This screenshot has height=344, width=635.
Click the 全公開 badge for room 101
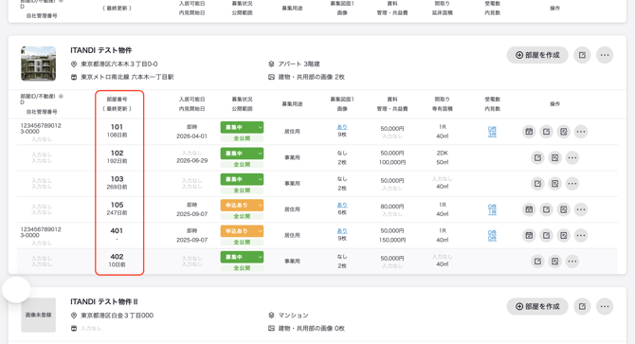point(242,138)
